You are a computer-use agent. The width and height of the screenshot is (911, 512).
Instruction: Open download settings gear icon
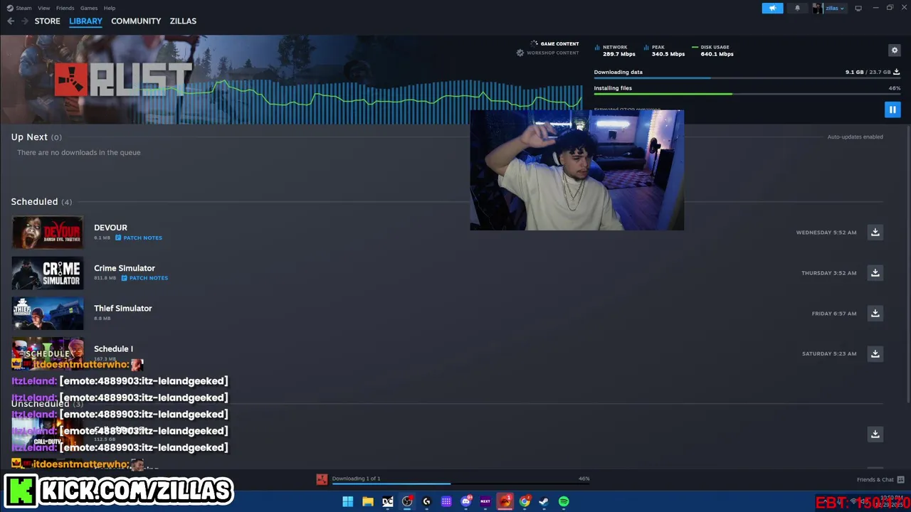[895, 50]
